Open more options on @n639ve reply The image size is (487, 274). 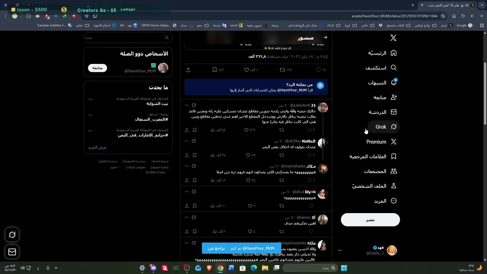[186, 141]
